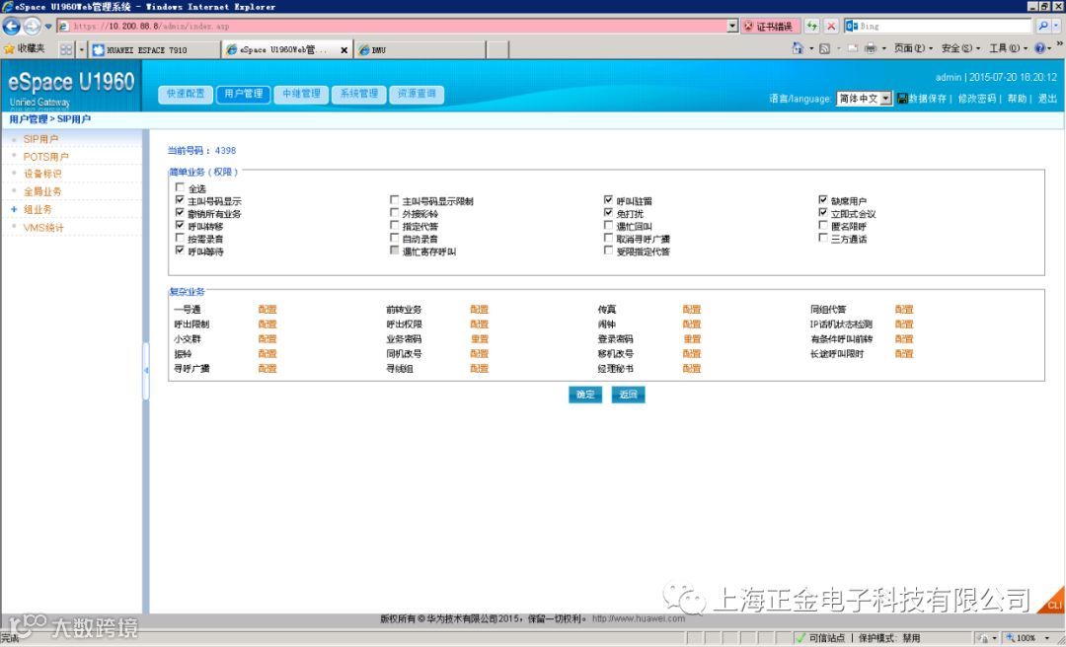Image resolution: width=1066 pixels, height=647 pixels.
Task: Click 重置 link for 业务密码
Action: [x=480, y=338]
